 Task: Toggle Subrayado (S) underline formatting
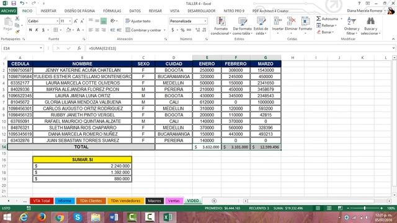point(43,30)
